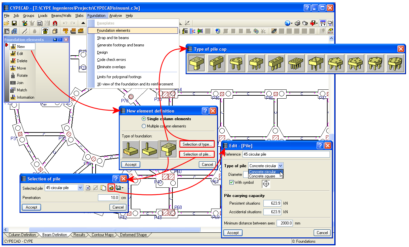The image size is (409, 247).
Task: Click the Selection of pile... button
Action: (x=197, y=154)
